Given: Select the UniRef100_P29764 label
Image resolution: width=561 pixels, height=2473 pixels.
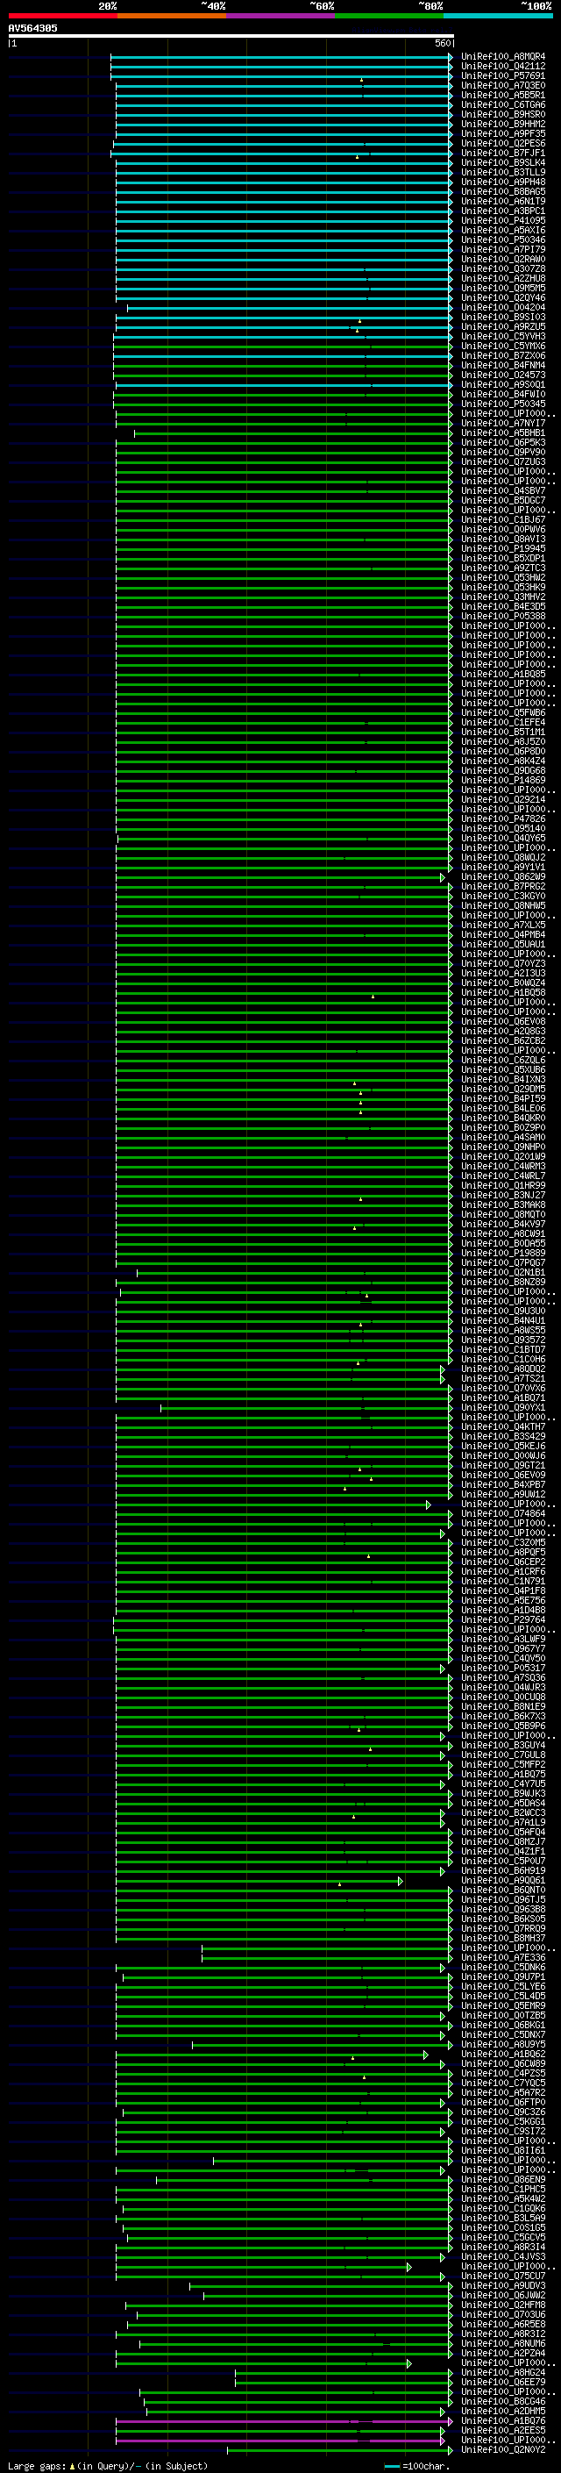Looking at the screenshot, I should pyautogui.click(x=503, y=1619).
